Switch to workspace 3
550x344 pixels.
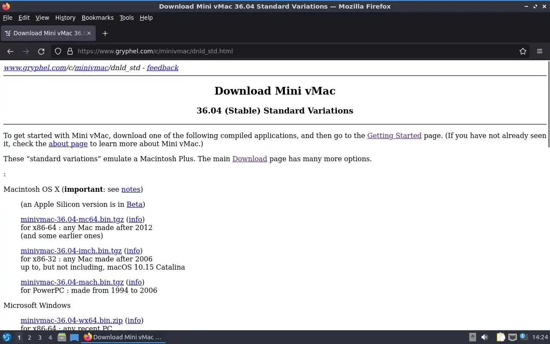point(40,338)
